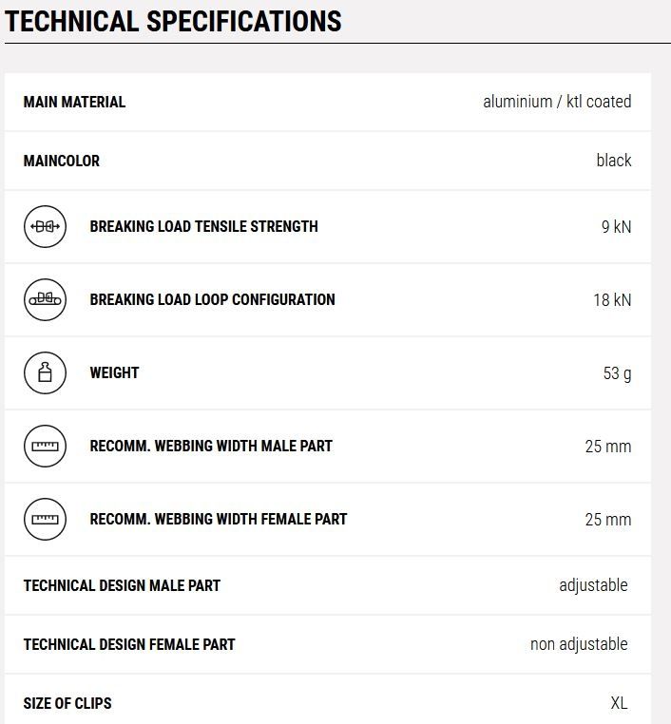The height and width of the screenshot is (724, 671).
Task: Click the female part webbing width ruler icon
Action: [45, 520]
